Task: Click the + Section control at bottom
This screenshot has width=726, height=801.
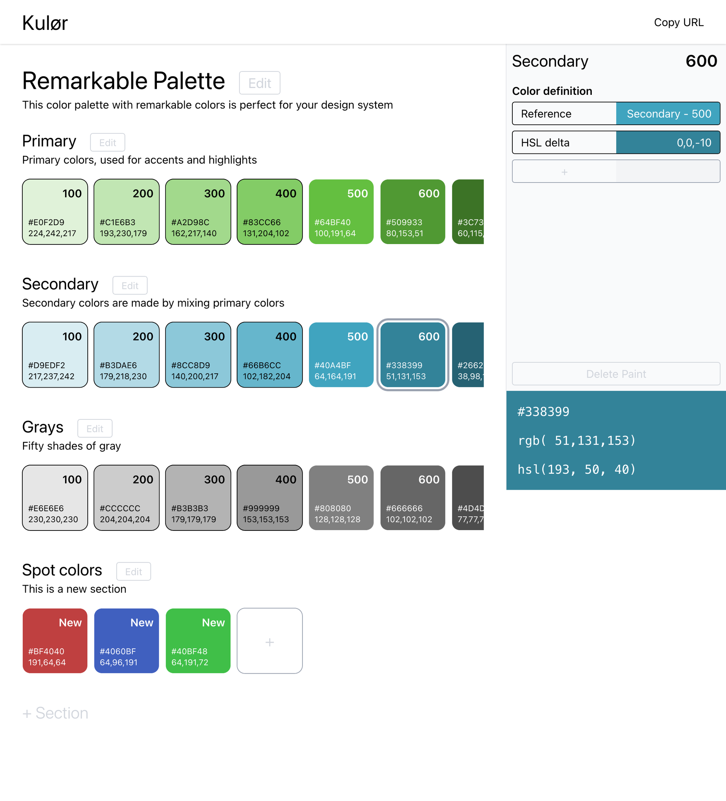Action: pos(55,712)
